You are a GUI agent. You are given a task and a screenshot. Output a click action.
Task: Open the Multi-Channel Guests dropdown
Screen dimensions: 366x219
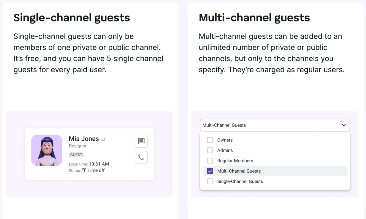(x=274, y=125)
